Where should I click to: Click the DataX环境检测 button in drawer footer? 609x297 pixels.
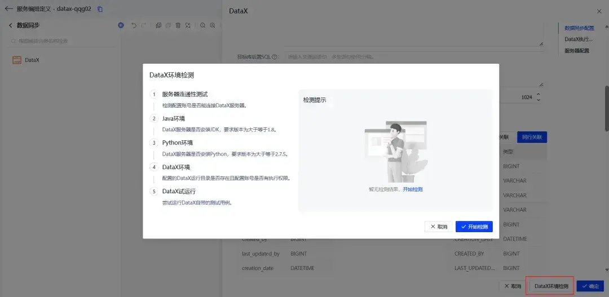[551, 286]
